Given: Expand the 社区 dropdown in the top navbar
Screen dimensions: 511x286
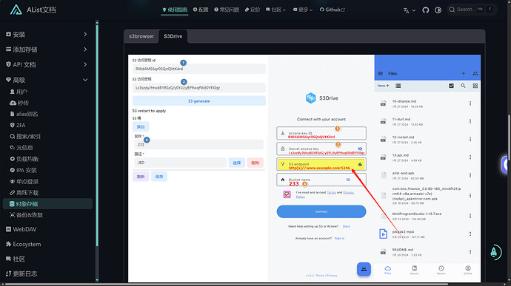Looking at the screenshot, I should (x=275, y=10).
